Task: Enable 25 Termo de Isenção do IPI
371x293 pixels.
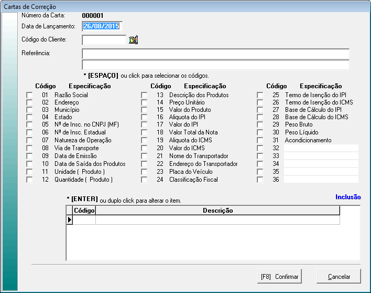Action: [260, 95]
